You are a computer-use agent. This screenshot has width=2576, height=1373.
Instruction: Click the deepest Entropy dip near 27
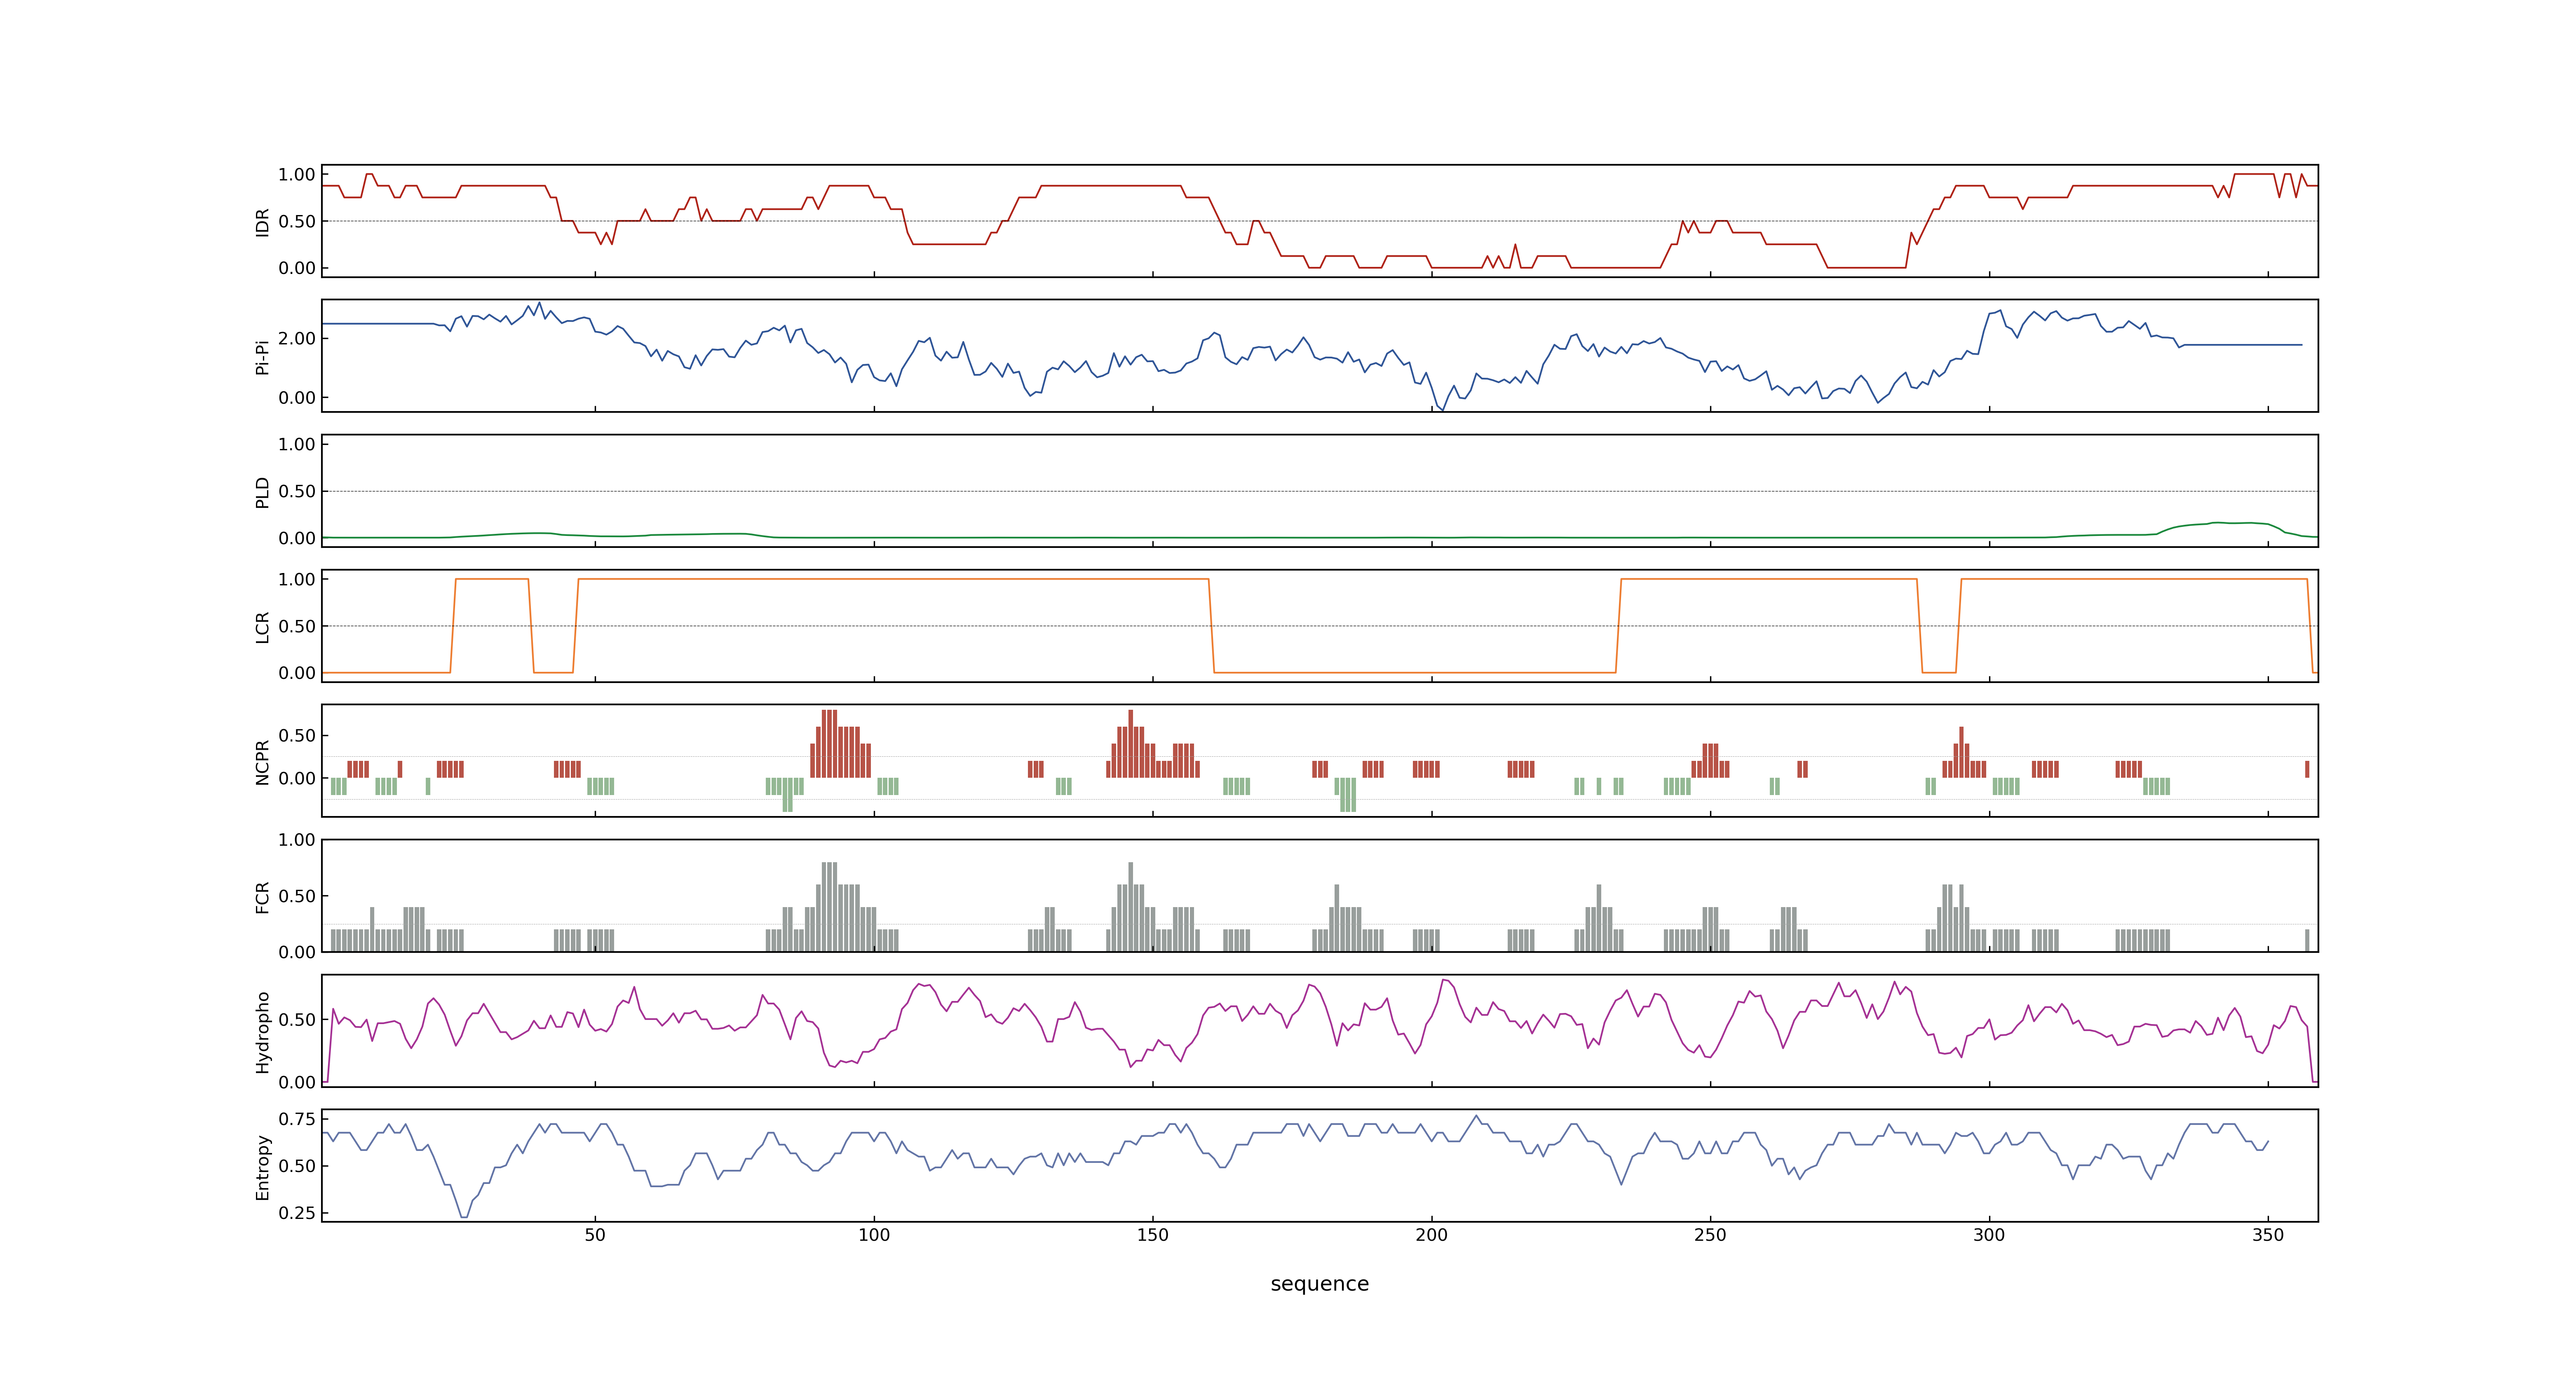coord(464,1215)
